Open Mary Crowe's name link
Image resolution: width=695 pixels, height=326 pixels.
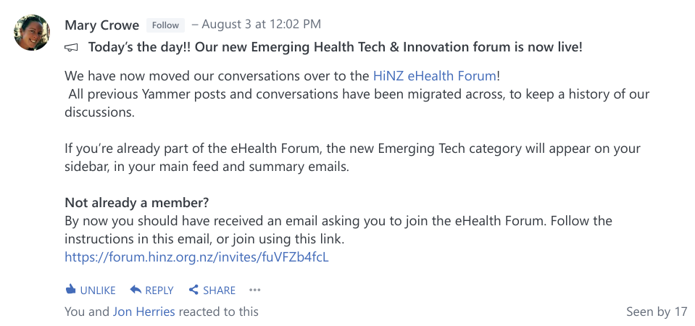pyautogui.click(x=102, y=25)
